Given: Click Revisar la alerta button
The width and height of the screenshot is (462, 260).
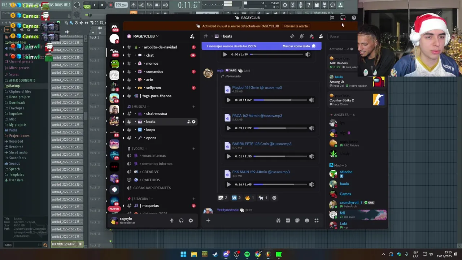Looking at the screenshot, I should [296, 26].
